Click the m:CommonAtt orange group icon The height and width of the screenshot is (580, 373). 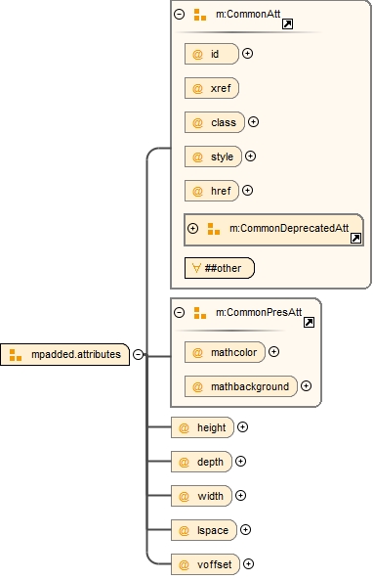(200, 15)
